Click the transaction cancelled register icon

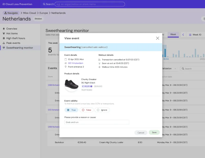(99, 60)
